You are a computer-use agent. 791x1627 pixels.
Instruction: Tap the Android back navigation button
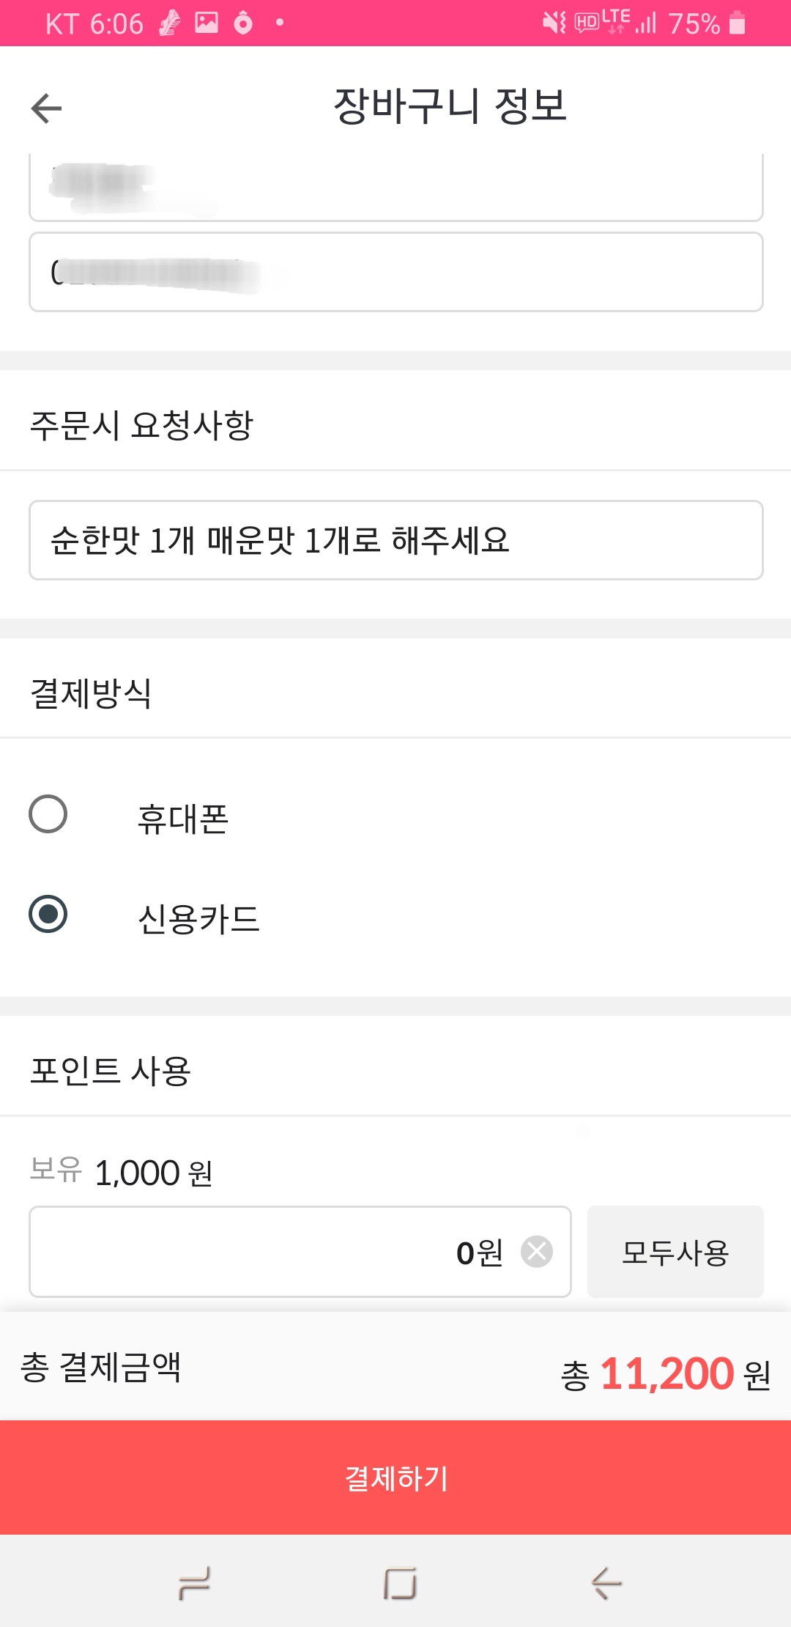point(606,1583)
